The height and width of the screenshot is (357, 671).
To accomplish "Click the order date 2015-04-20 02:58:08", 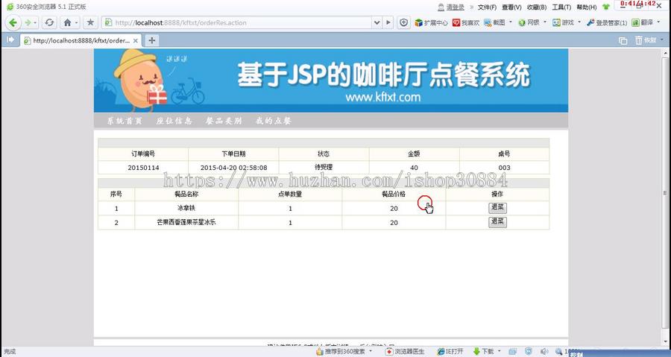I will [x=233, y=168].
